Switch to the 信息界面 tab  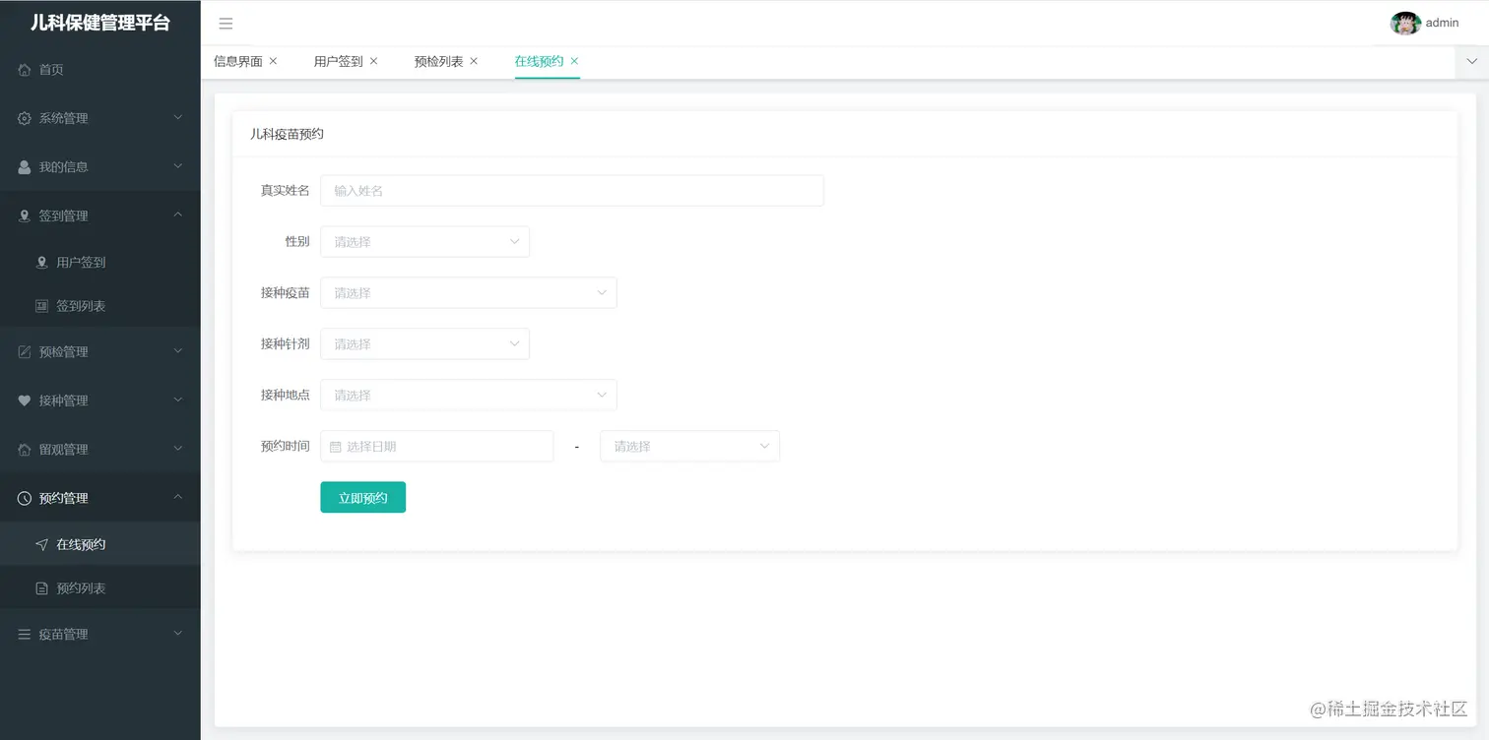tap(238, 61)
